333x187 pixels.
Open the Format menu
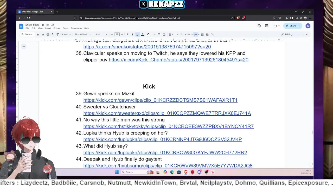tap(57, 28)
